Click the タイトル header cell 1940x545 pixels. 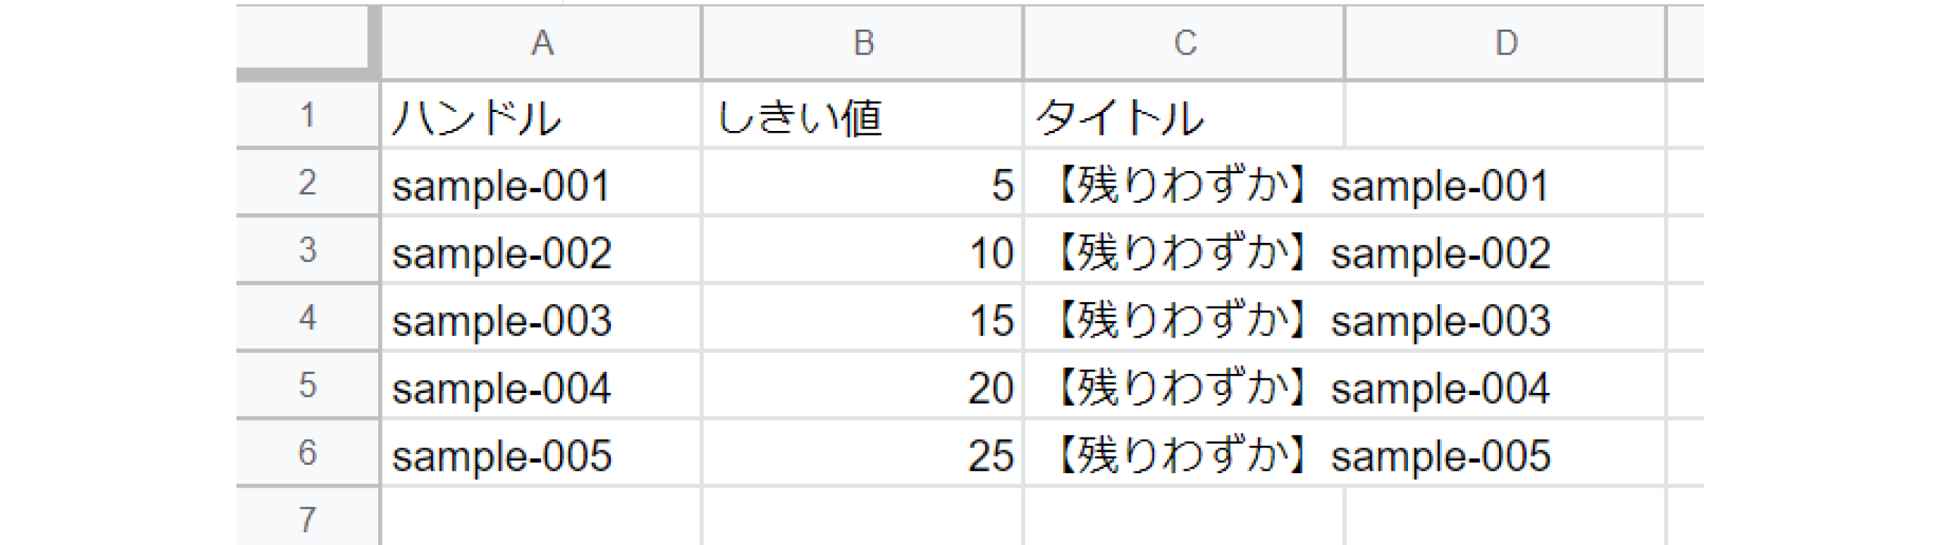pyautogui.click(x=1184, y=116)
